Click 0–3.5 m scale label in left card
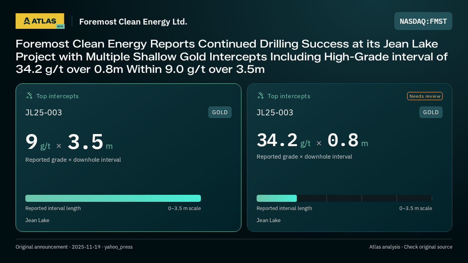Screen dimensions: 468x263 tap(184, 208)
